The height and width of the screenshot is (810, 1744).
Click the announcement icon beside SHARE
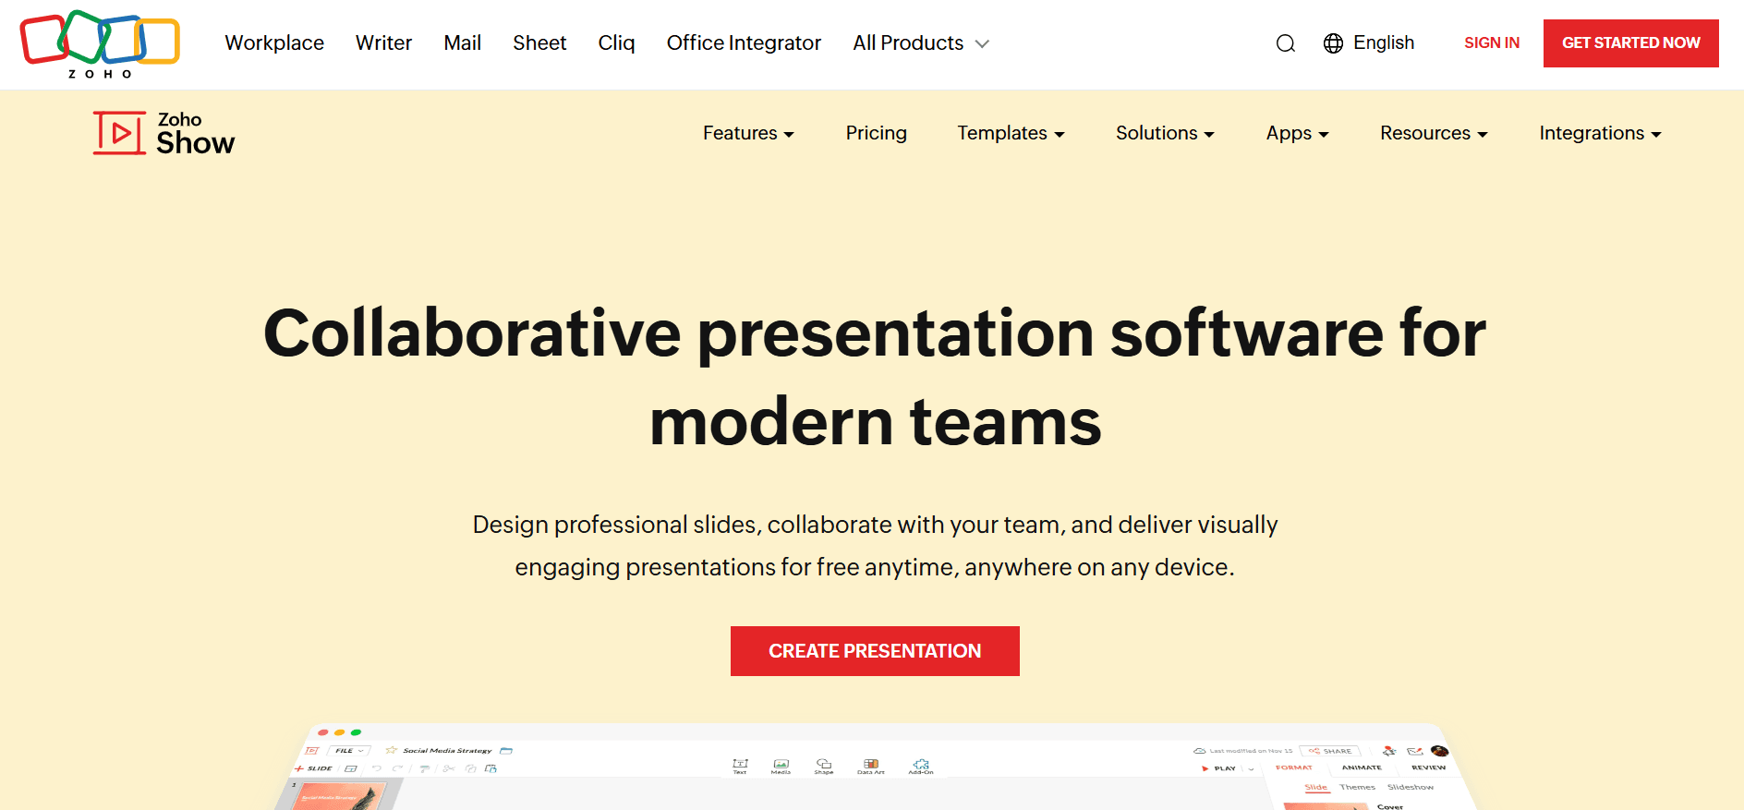point(1389,751)
